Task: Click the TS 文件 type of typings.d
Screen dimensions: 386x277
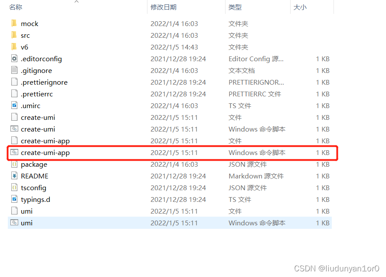Action: (240, 200)
